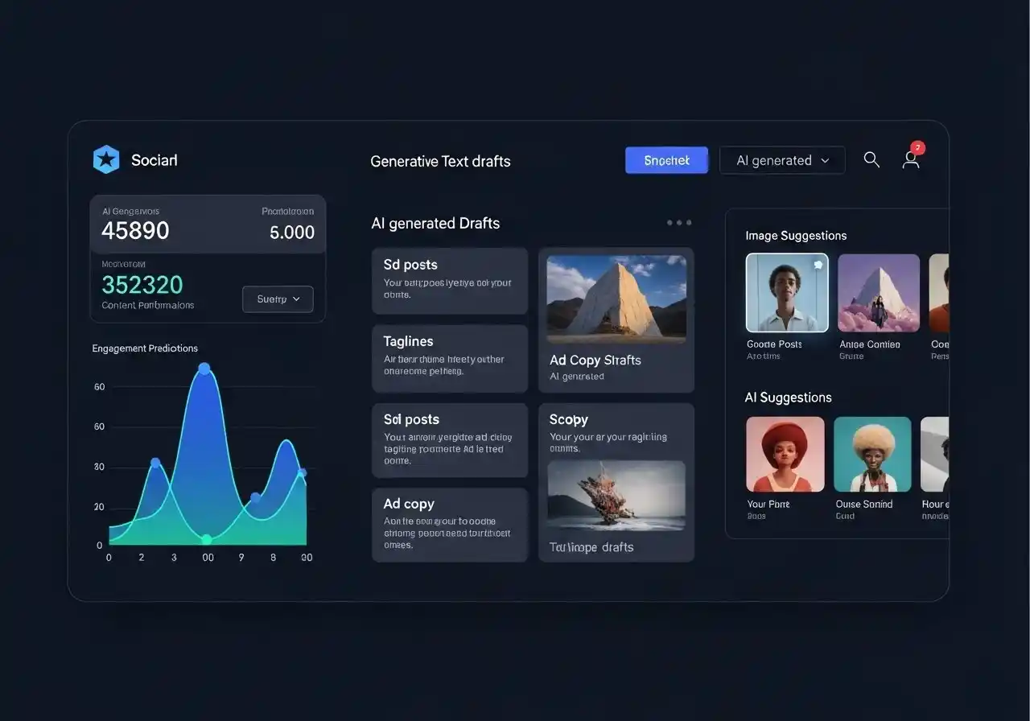1030x721 pixels.
Task: Click the engagement prediction chart peak
Action: [204, 369]
